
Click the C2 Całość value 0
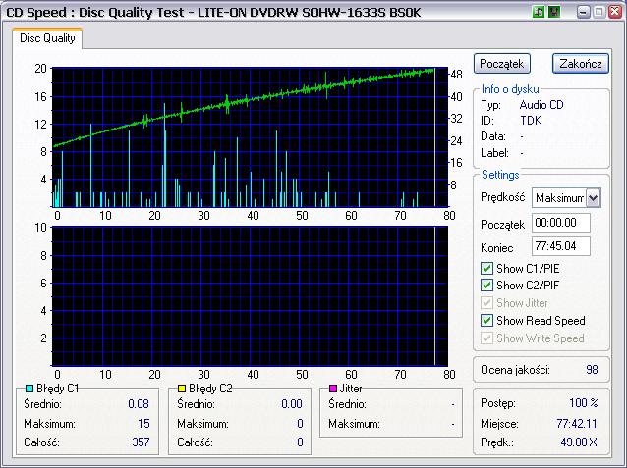tap(300, 442)
